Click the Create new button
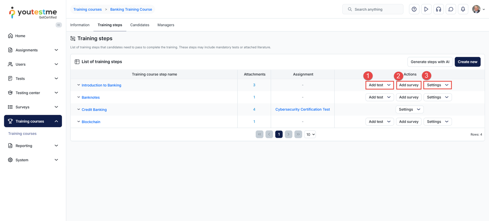Viewport: 489px width, 221px height. point(467,62)
